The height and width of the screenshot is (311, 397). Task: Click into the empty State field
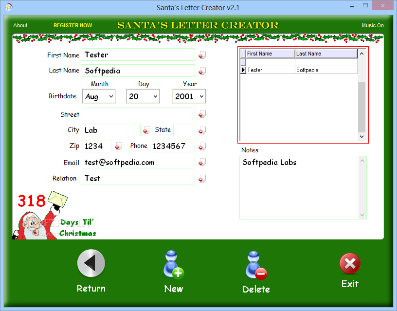coord(184,130)
